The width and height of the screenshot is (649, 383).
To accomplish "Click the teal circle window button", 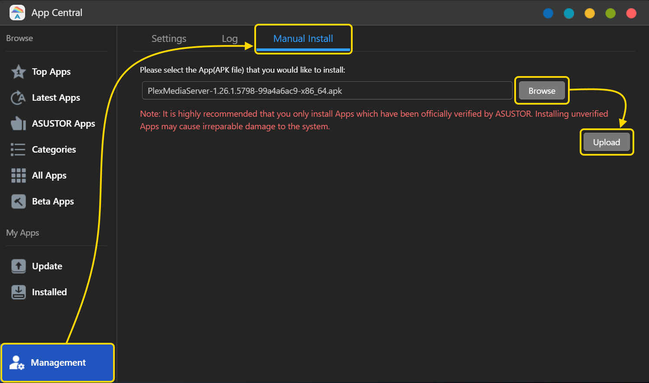I will click(x=569, y=13).
